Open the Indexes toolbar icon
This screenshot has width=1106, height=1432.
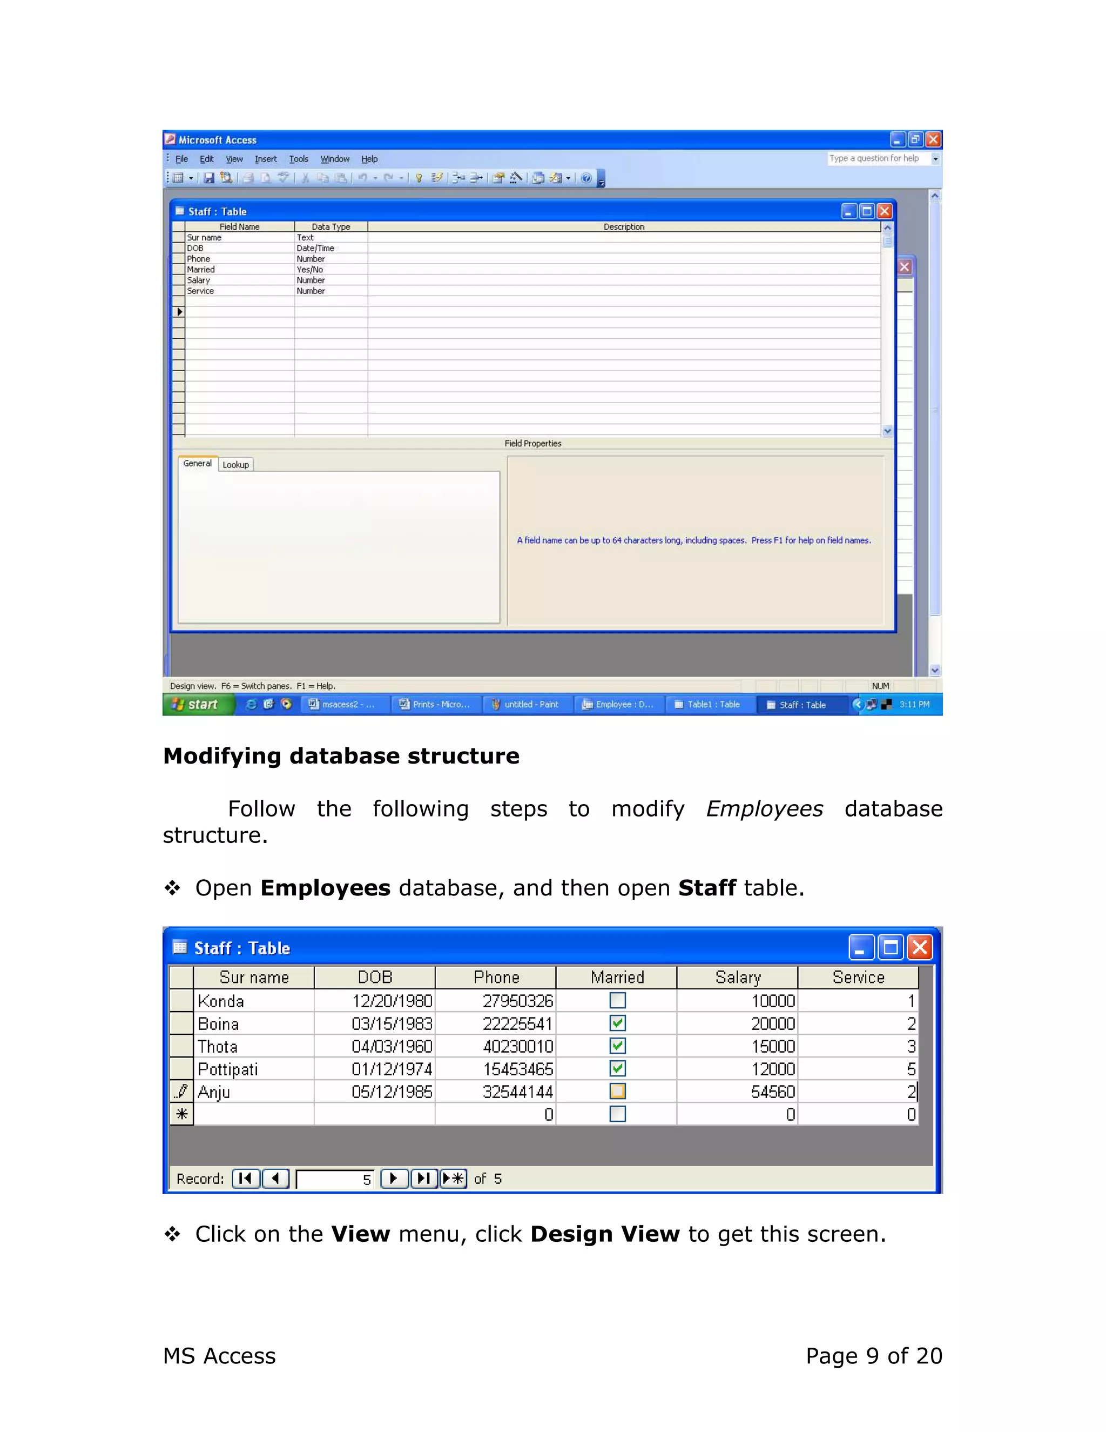437,178
